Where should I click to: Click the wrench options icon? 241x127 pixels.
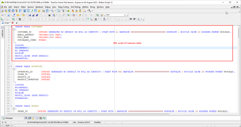[2, 15]
